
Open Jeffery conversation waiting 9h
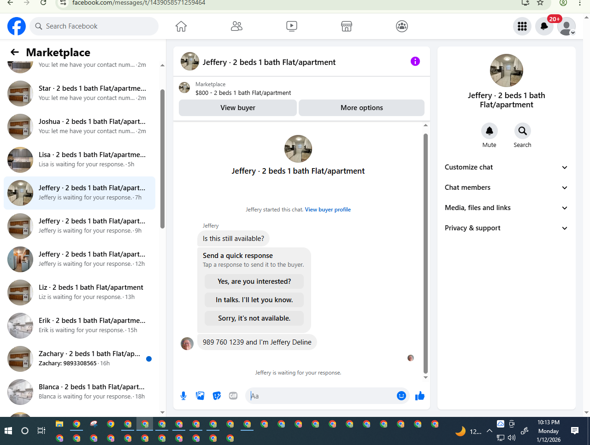pos(79,226)
